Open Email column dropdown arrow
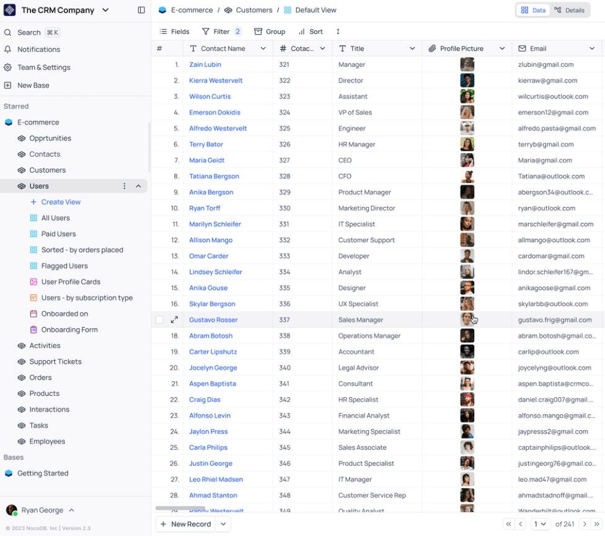Viewport: 605px width, 536px height. coord(592,48)
